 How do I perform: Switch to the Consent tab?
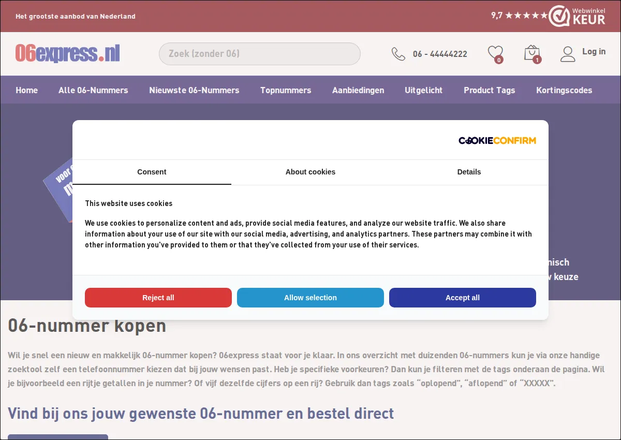[152, 172]
